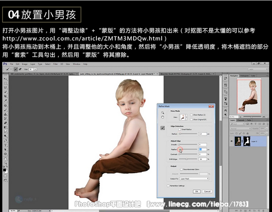Click the Feather slider handle

(180, 149)
